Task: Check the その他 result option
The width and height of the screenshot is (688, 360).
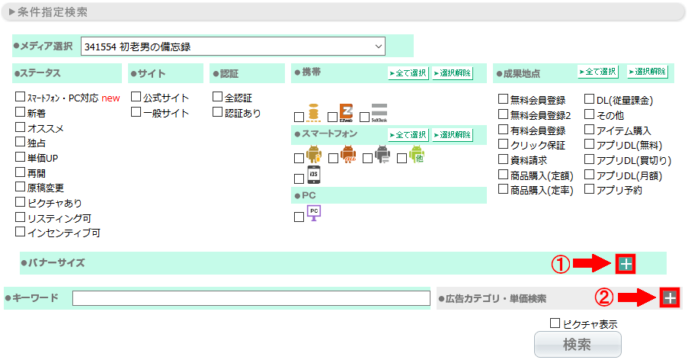Action: point(589,114)
